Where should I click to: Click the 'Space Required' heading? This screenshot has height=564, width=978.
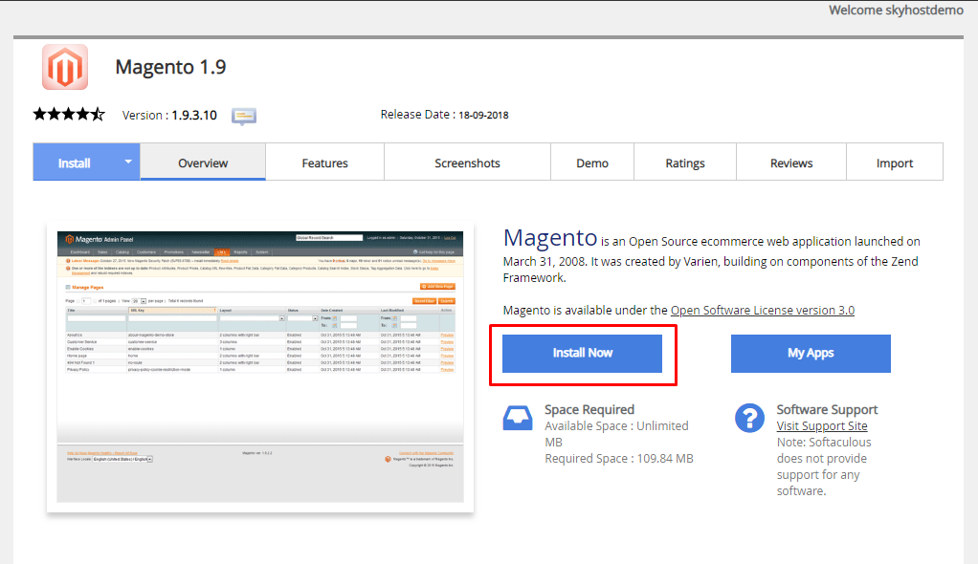589,409
